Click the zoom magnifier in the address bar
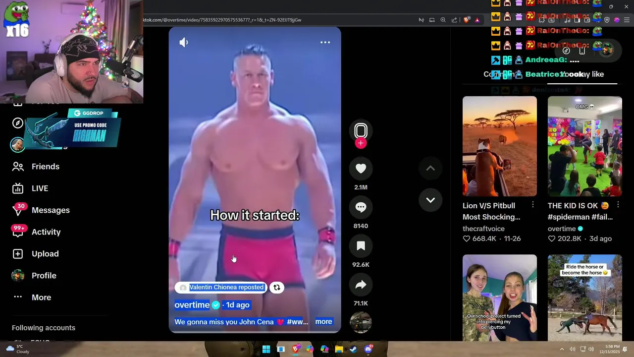634x357 pixels. (x=443, y=20)
